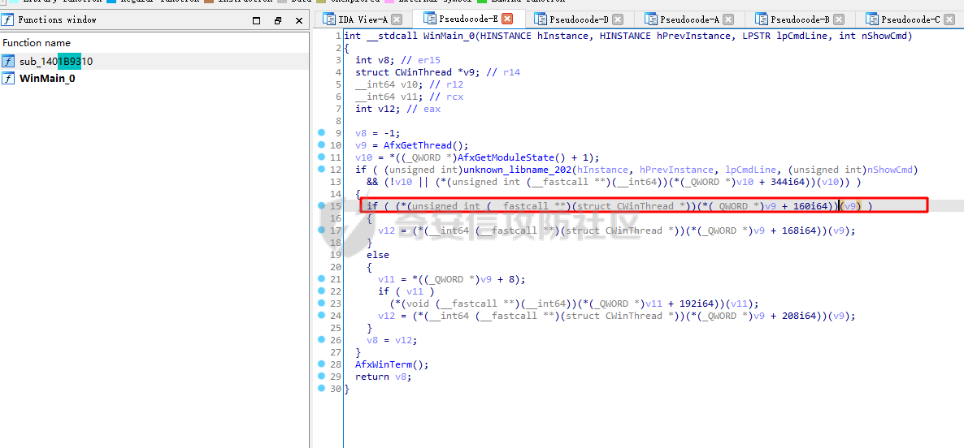964x448 pixels.
Task: Click the function icon beside sub_1401B9310
Action: pos(8,62)
